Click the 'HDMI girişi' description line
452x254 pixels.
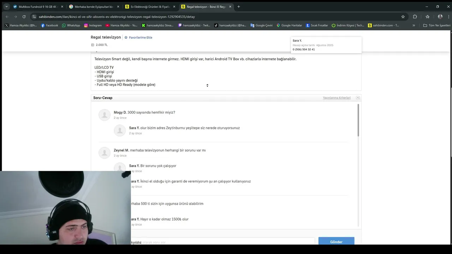tap(105, 72)
